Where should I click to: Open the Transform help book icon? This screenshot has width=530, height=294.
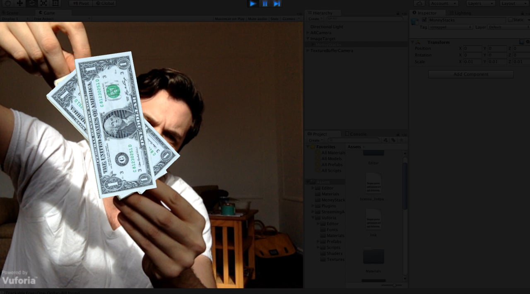point(522,42)
